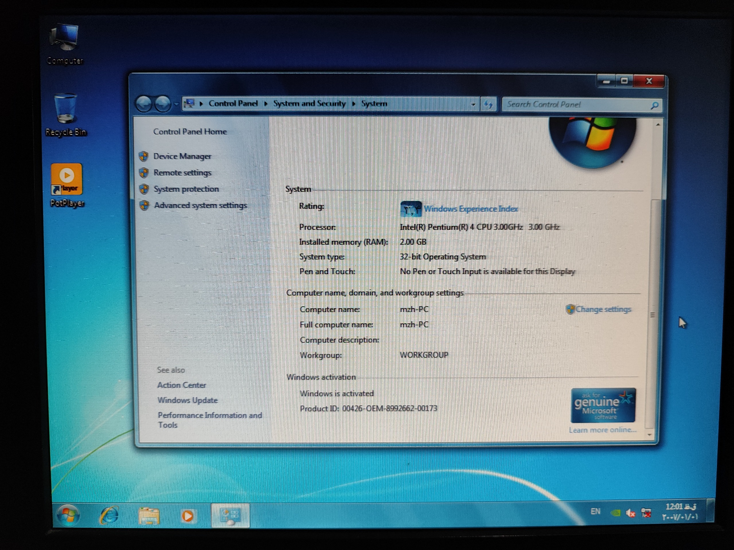
Task: Open the Recycle Bin desktop icon
Action: pyautogui.click(x=65, y=114)
